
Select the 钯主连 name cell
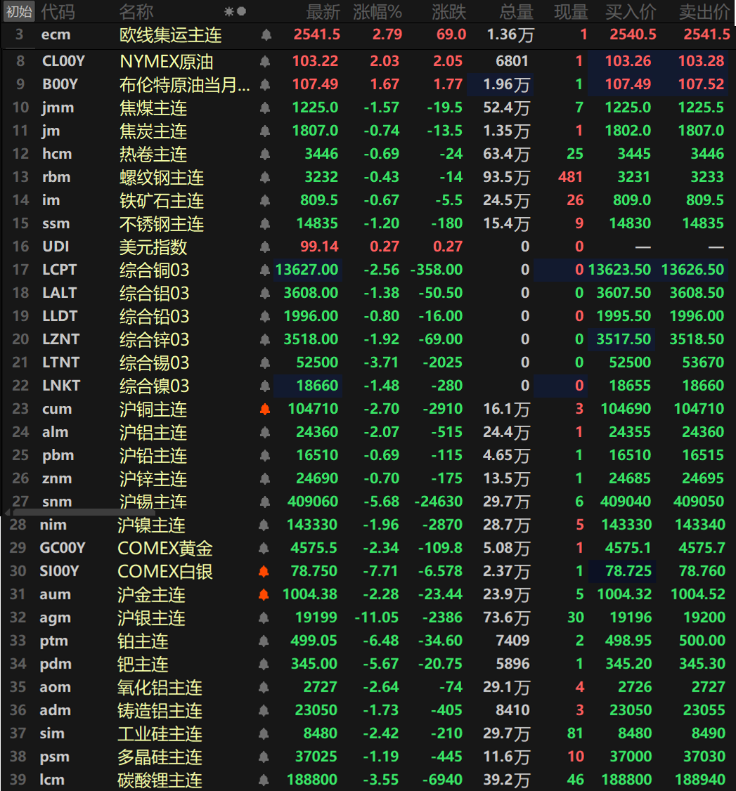tap(143, 665)
